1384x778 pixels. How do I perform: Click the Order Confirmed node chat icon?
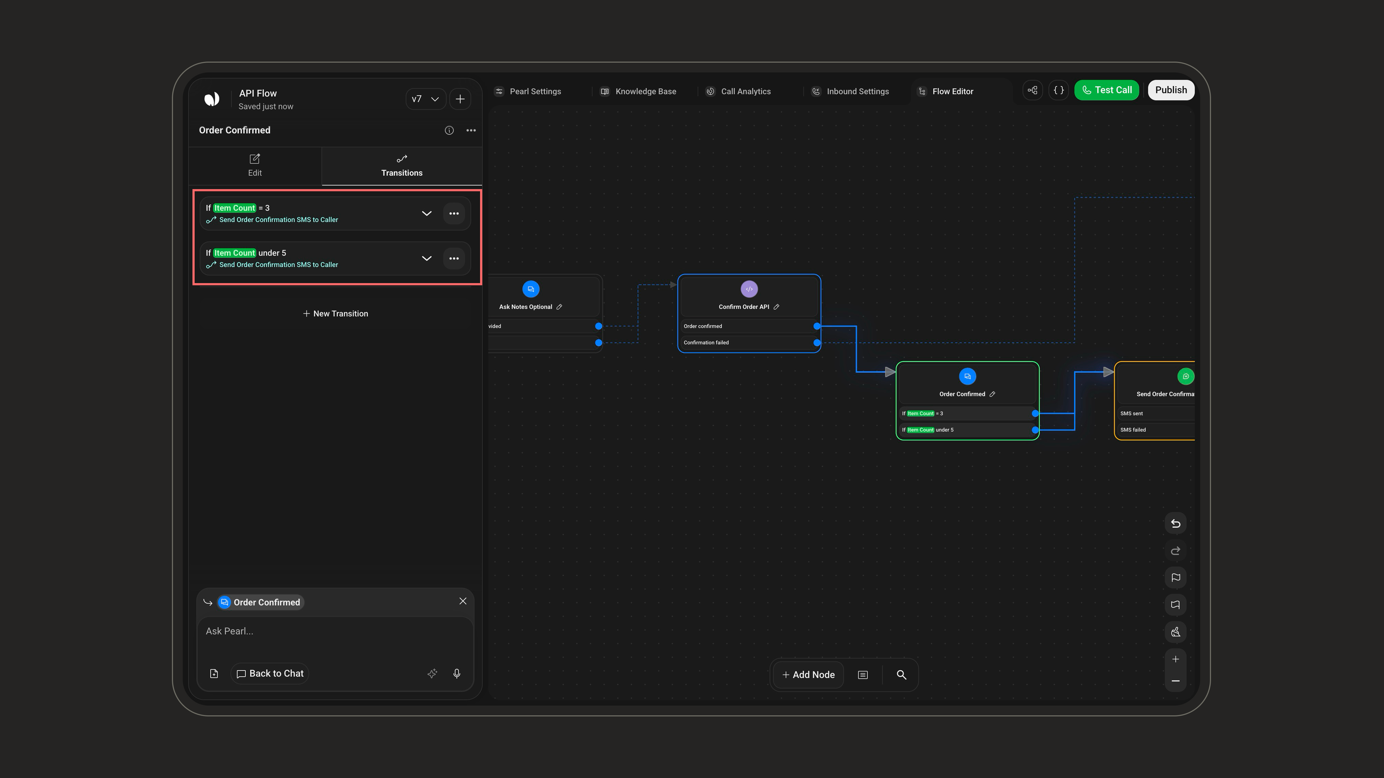coord(967,376)
